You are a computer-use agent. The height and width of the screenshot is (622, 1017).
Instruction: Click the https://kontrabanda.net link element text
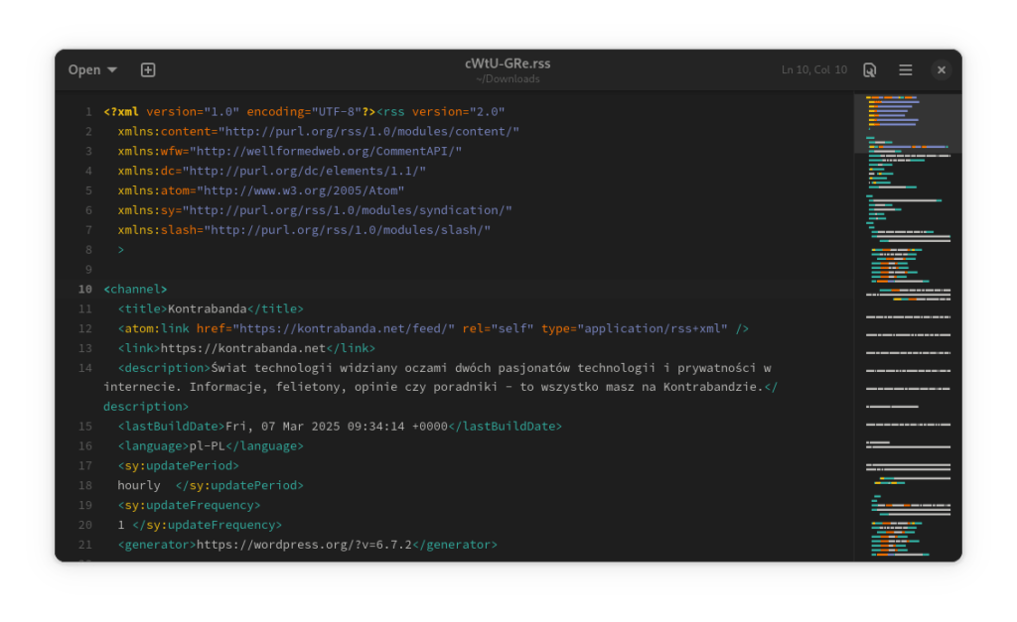tap(243, 348)
